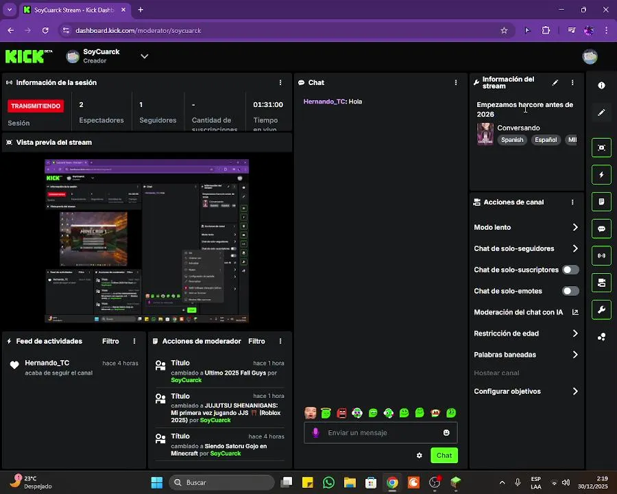Toggle Chat de solo-suscriptores switch
The width and height of the screenshot is (617, 494).
pyautogui.click(x=570, y=270)
